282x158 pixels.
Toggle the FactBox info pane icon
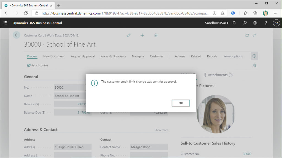254,56
